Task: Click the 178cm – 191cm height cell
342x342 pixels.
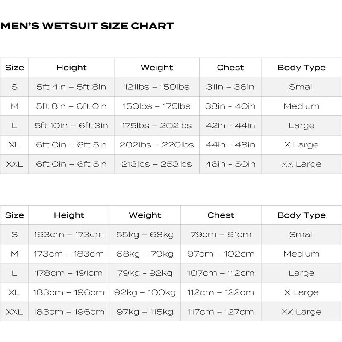Action: click(69, 273)
